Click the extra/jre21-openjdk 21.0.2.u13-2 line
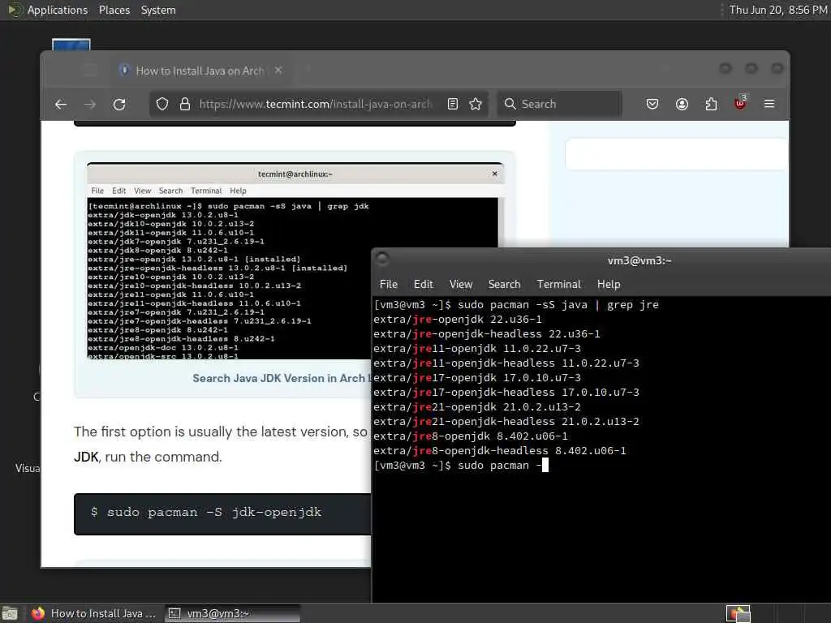This screenshot has width=831, height=623. click(477, 407)
